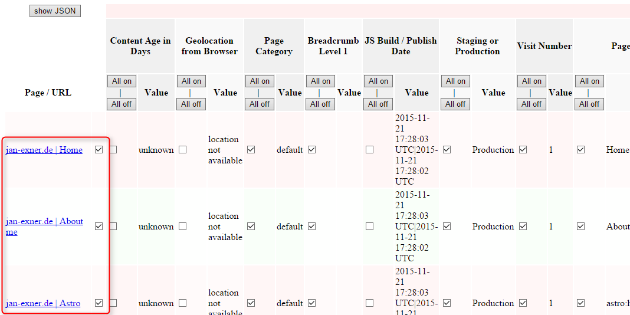Click All on for JS Build / Publish Date
The width and height of the screenshot is (630, 315).
coord(378,81)
